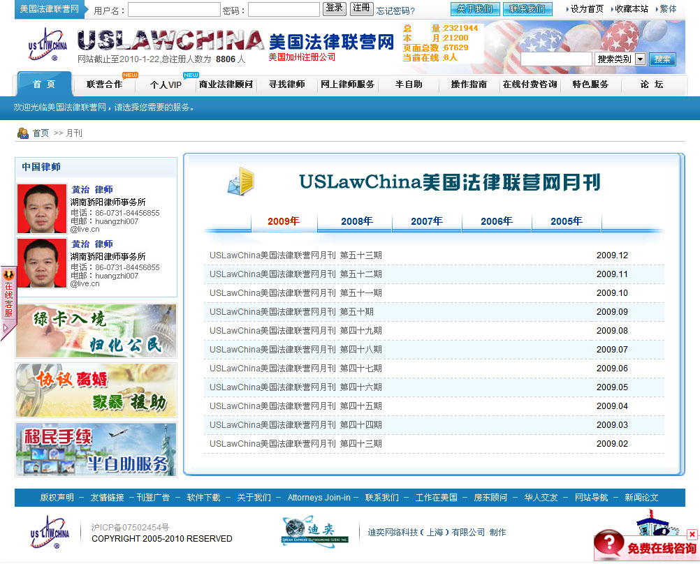Open monthly issue 第四十三期
Viewport: 700px width, 564px height.
tap(296, 443)
